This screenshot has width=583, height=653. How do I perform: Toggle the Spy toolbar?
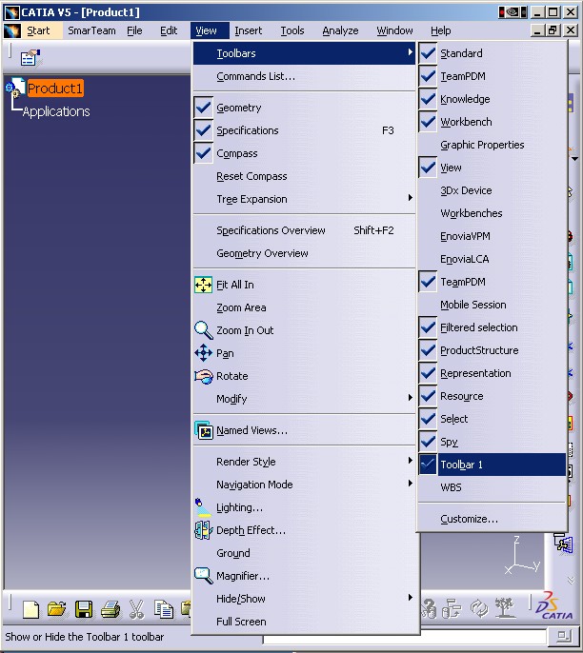pos(492,442)
